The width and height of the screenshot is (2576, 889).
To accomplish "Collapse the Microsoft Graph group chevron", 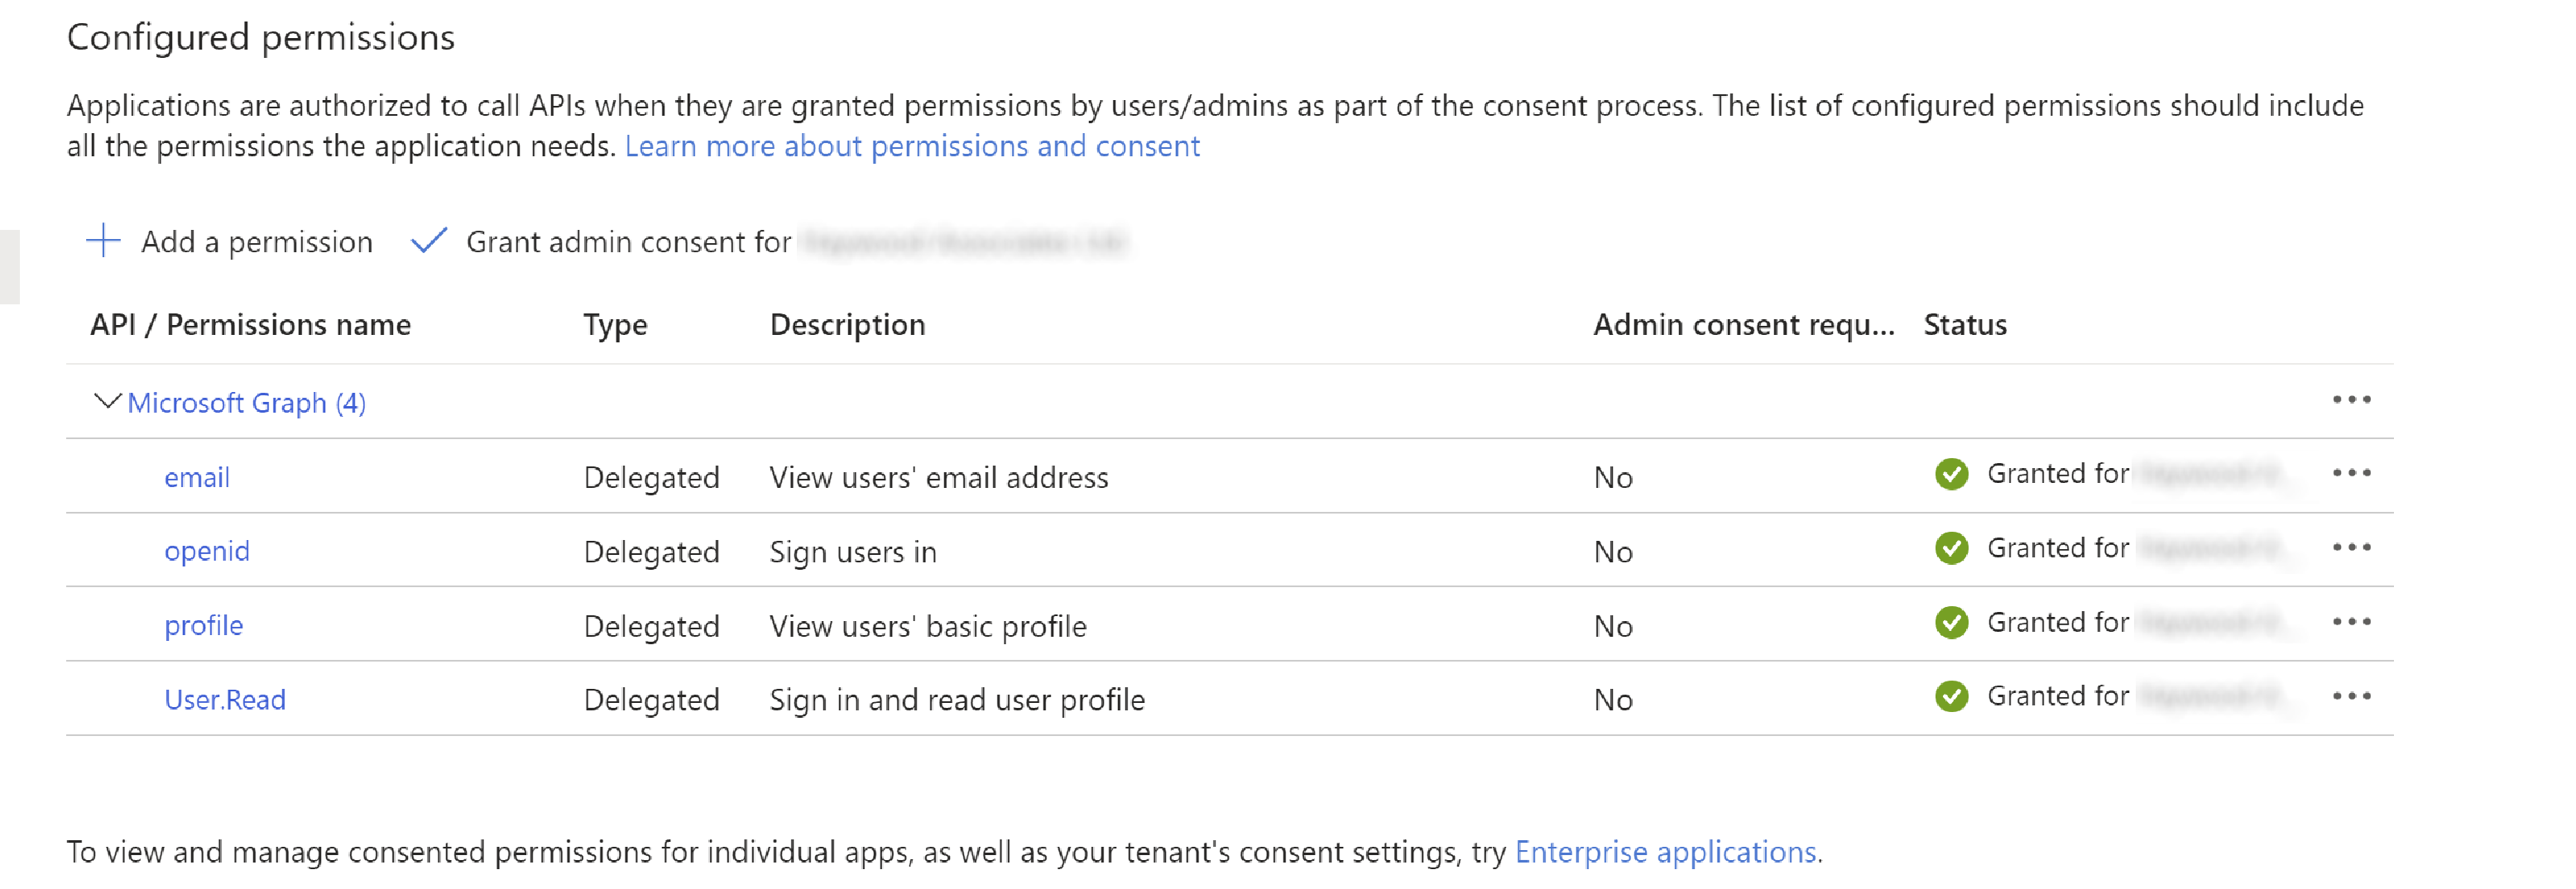I will [x=106, y=402].
